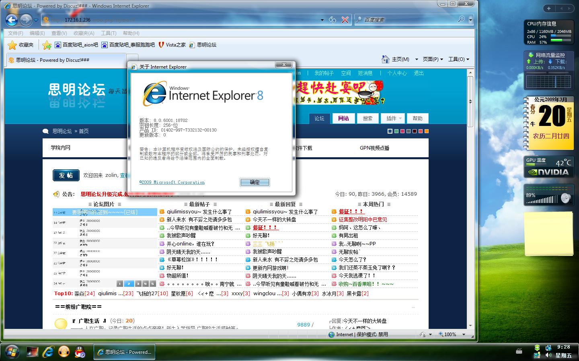Click the protected mode security icon in status bar
The height and width of the screenshot is (361, 579).
coord(423,334)
